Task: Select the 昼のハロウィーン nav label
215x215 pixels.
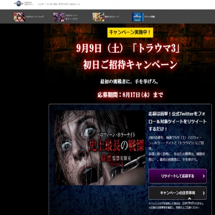Action: click(112, 17)
